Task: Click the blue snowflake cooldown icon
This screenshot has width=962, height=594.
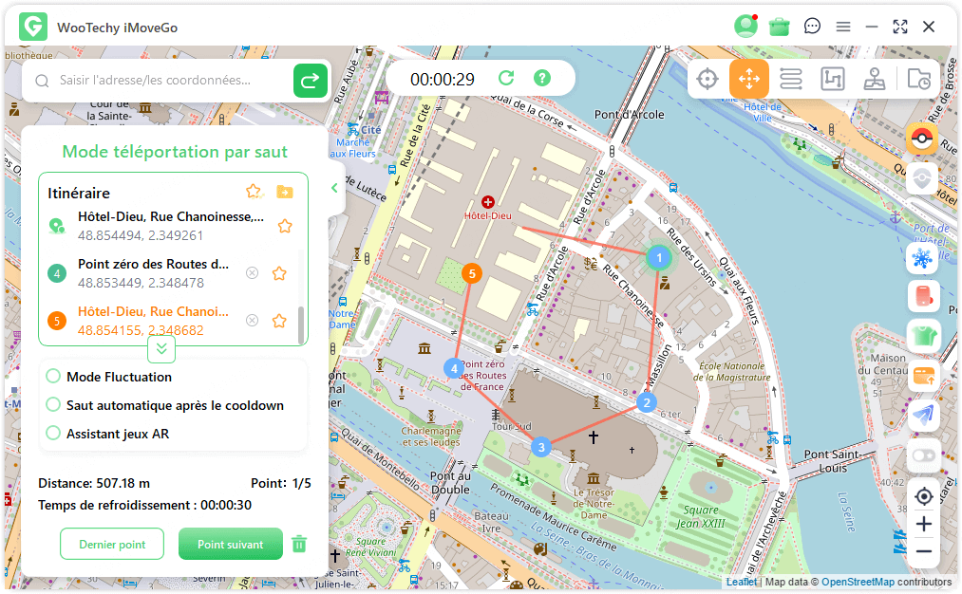Action: pyautogui.click(x=922, y=258)
